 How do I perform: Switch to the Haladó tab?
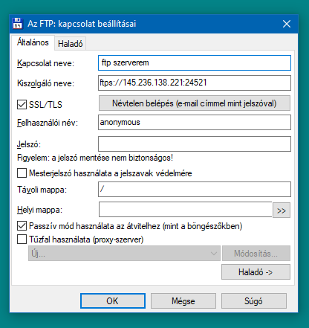pos(71,44)
